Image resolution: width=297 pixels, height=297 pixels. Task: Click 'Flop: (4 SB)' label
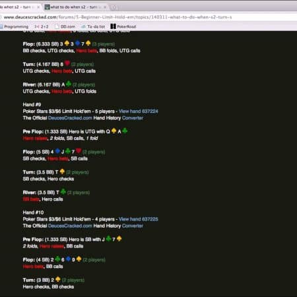(x=36, y=260)
